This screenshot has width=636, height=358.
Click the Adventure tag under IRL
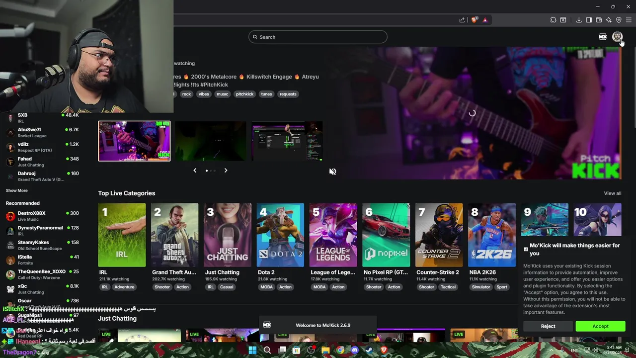coord(124,287)
